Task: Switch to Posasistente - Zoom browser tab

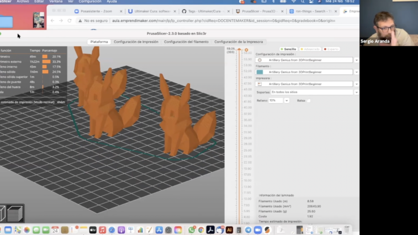Action: tap(96, 11)
